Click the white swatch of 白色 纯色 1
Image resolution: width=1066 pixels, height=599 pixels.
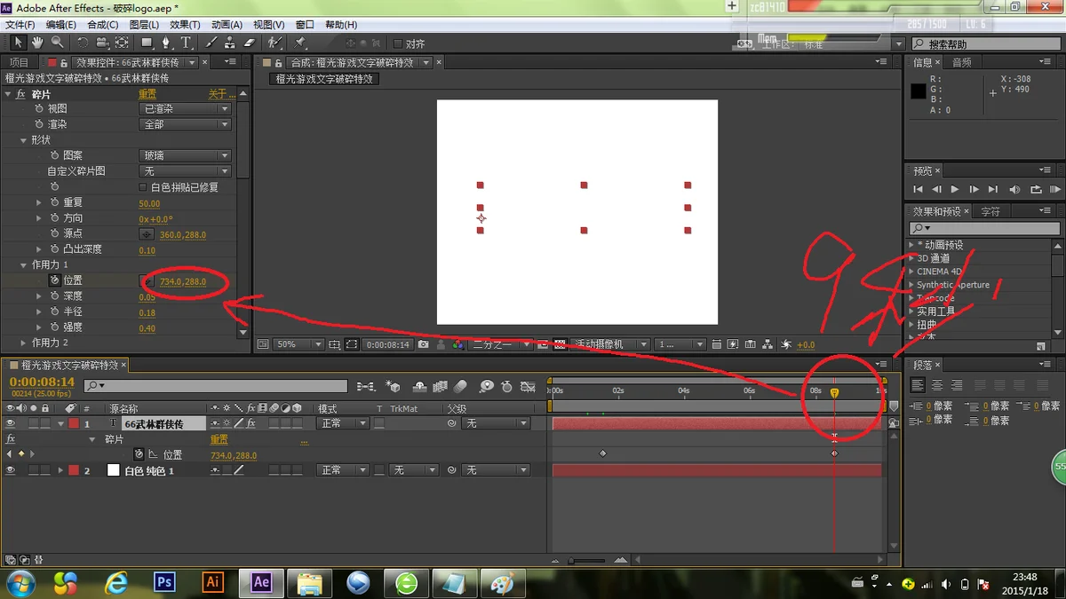coord(113,470)
